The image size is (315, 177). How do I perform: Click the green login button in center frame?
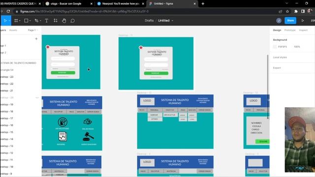(156, 73)
